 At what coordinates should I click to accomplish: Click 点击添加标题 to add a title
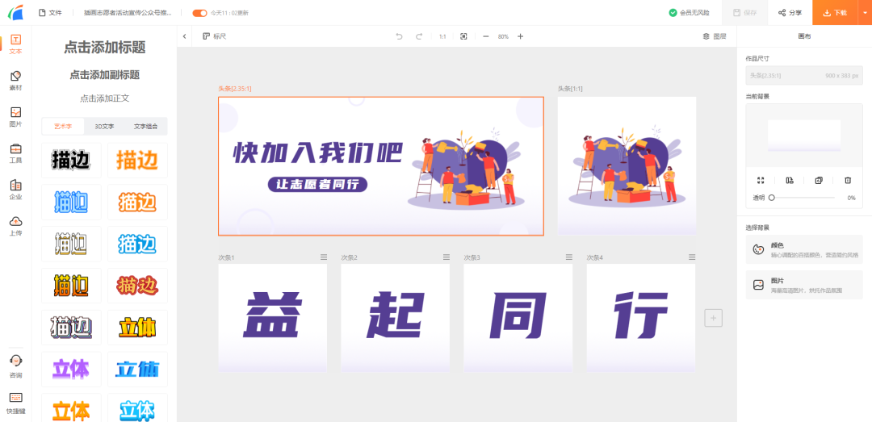(x=104, y=48)
